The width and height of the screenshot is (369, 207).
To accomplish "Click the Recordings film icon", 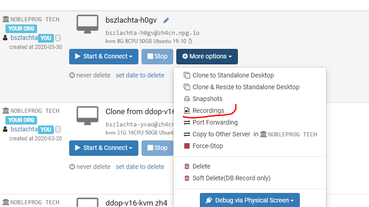I will click(x=187, y=111).
